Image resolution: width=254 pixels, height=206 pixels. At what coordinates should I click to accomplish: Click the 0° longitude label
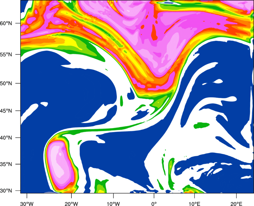pos(154,204)
